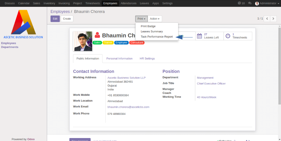Go to the Sales module
Screen dimensions: 281x141
(37, 3)
